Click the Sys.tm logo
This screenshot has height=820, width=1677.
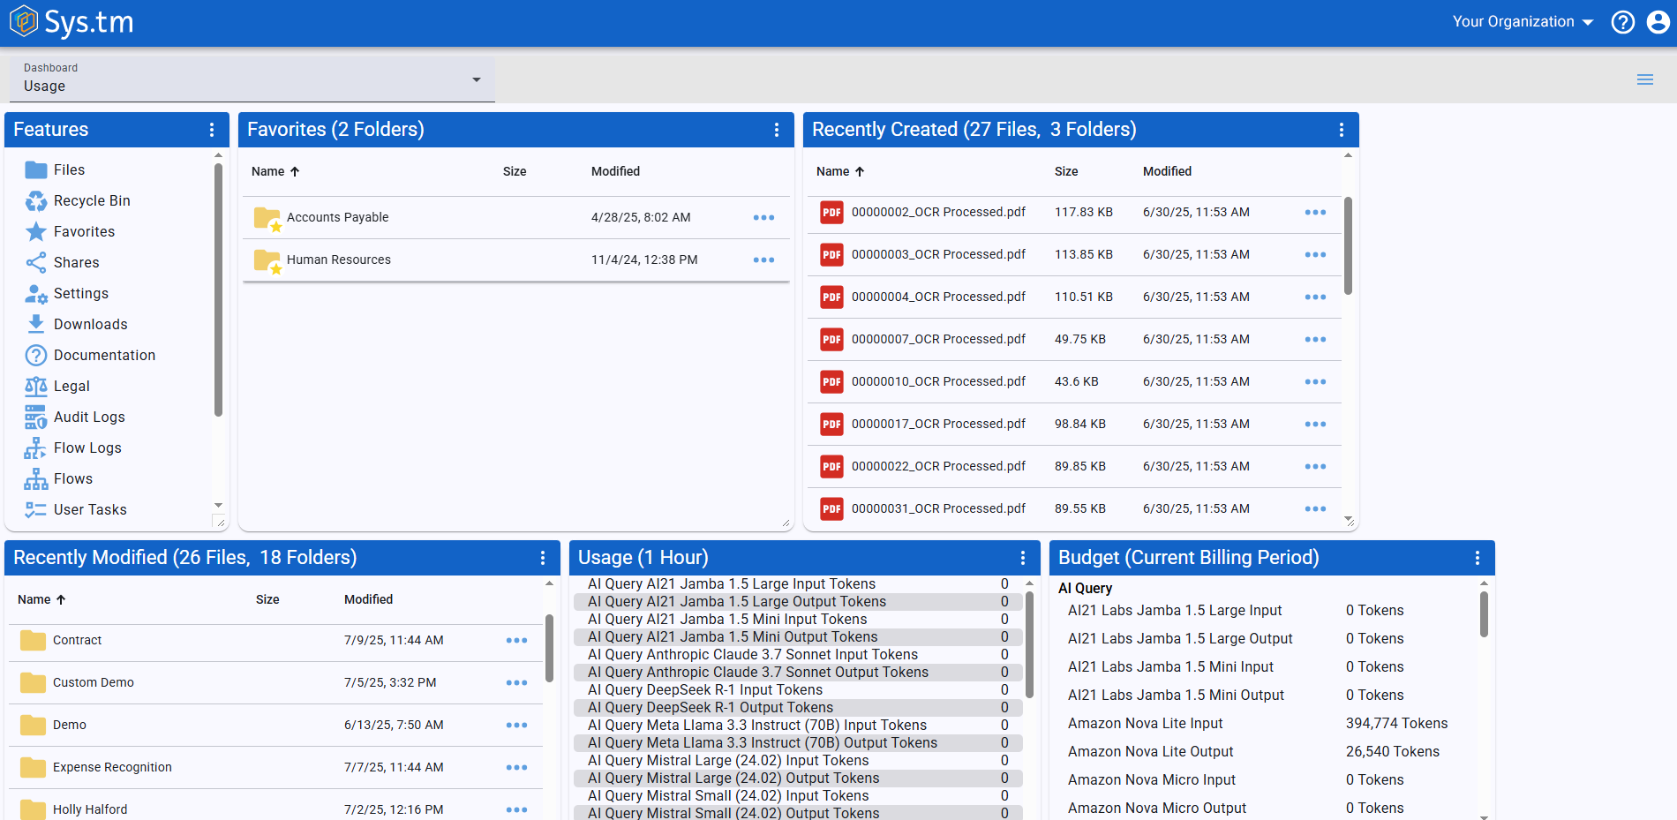[71, 22]
